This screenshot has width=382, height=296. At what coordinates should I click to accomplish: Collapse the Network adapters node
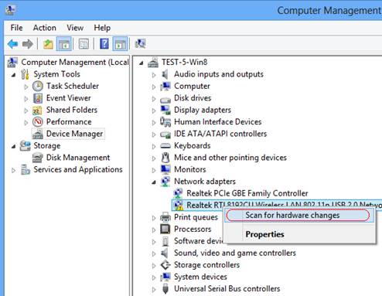click(x=154, y=182)
